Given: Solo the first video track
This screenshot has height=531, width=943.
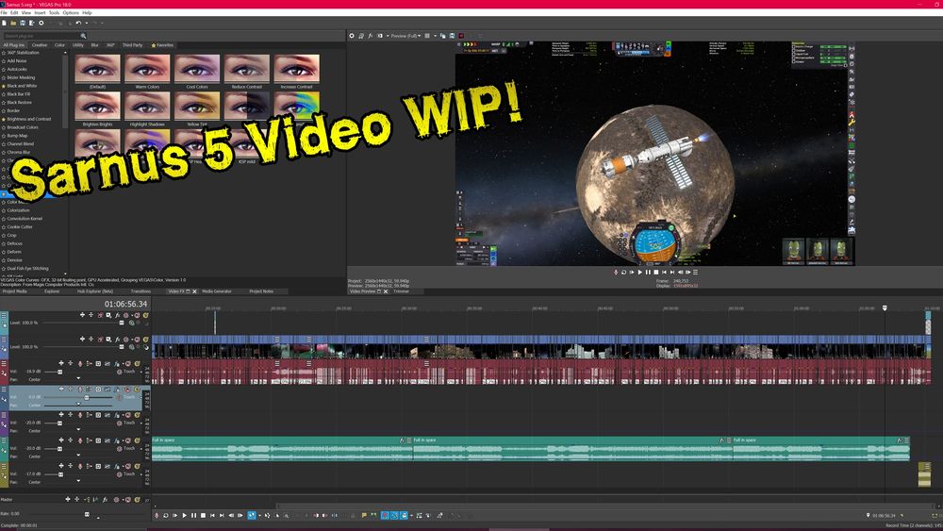Looking at the screenshot, I should (x=145, y=315).
